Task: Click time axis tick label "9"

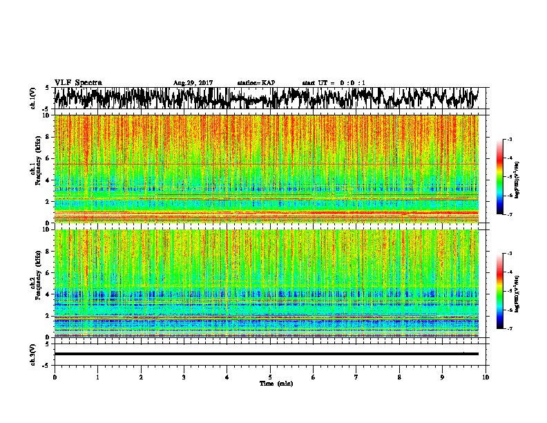Action: pyautogui.click(x=442, y=377)
